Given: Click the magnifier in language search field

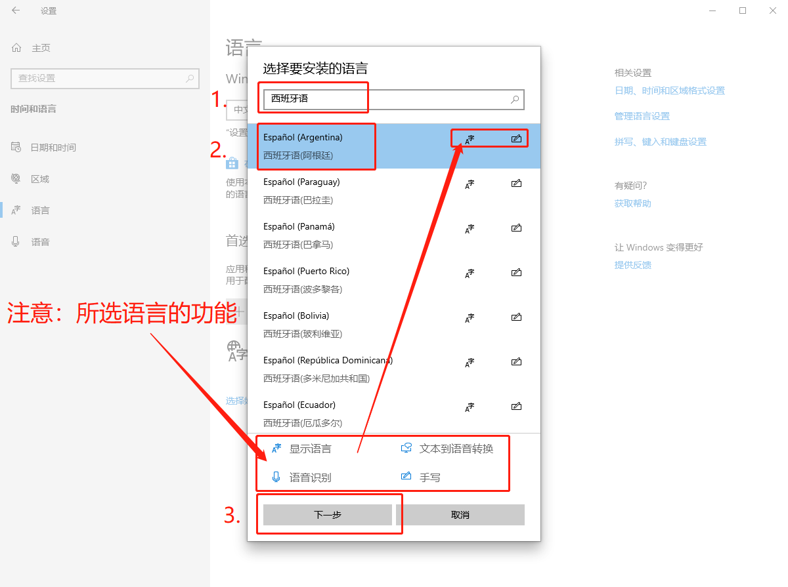Looking at the screenshot, I should tap(515, 99).
